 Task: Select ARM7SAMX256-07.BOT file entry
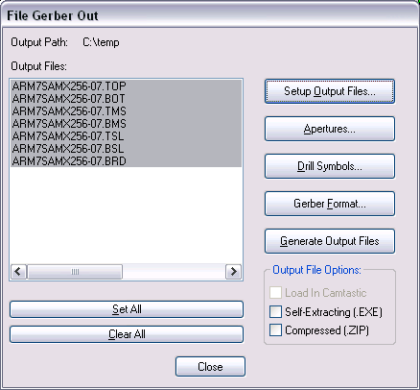126,99
